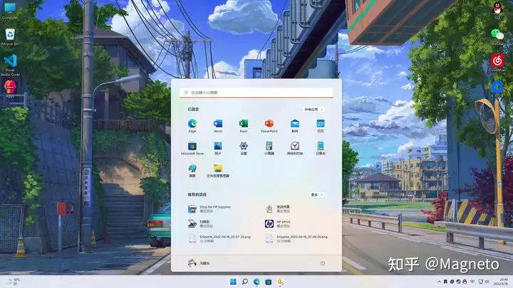This screenshot has width=513, height=288.
Task: Click the More button for recommended items
Action: (x=316, y=194)
